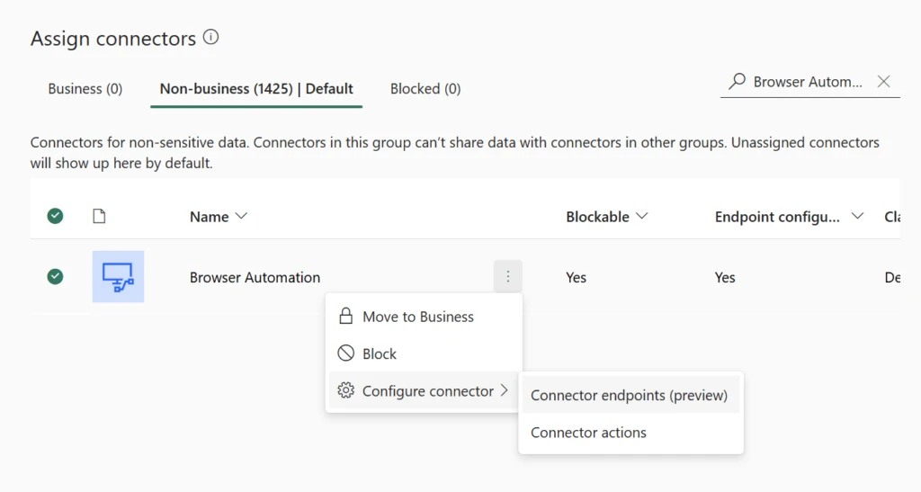Click the search magnifier icon

click(737, 82)
